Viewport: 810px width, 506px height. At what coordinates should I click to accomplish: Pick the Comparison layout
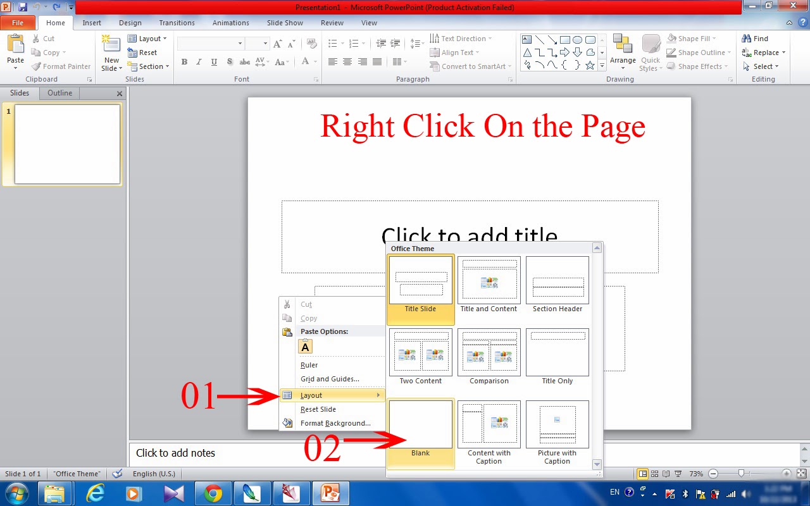coord(489,357)
